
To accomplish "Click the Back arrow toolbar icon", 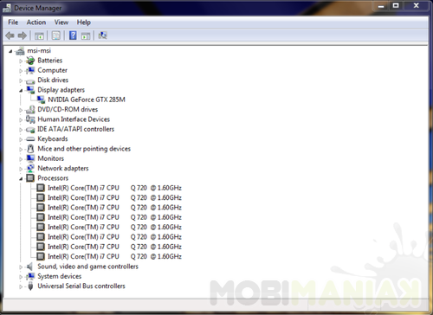I will point(10,35).
